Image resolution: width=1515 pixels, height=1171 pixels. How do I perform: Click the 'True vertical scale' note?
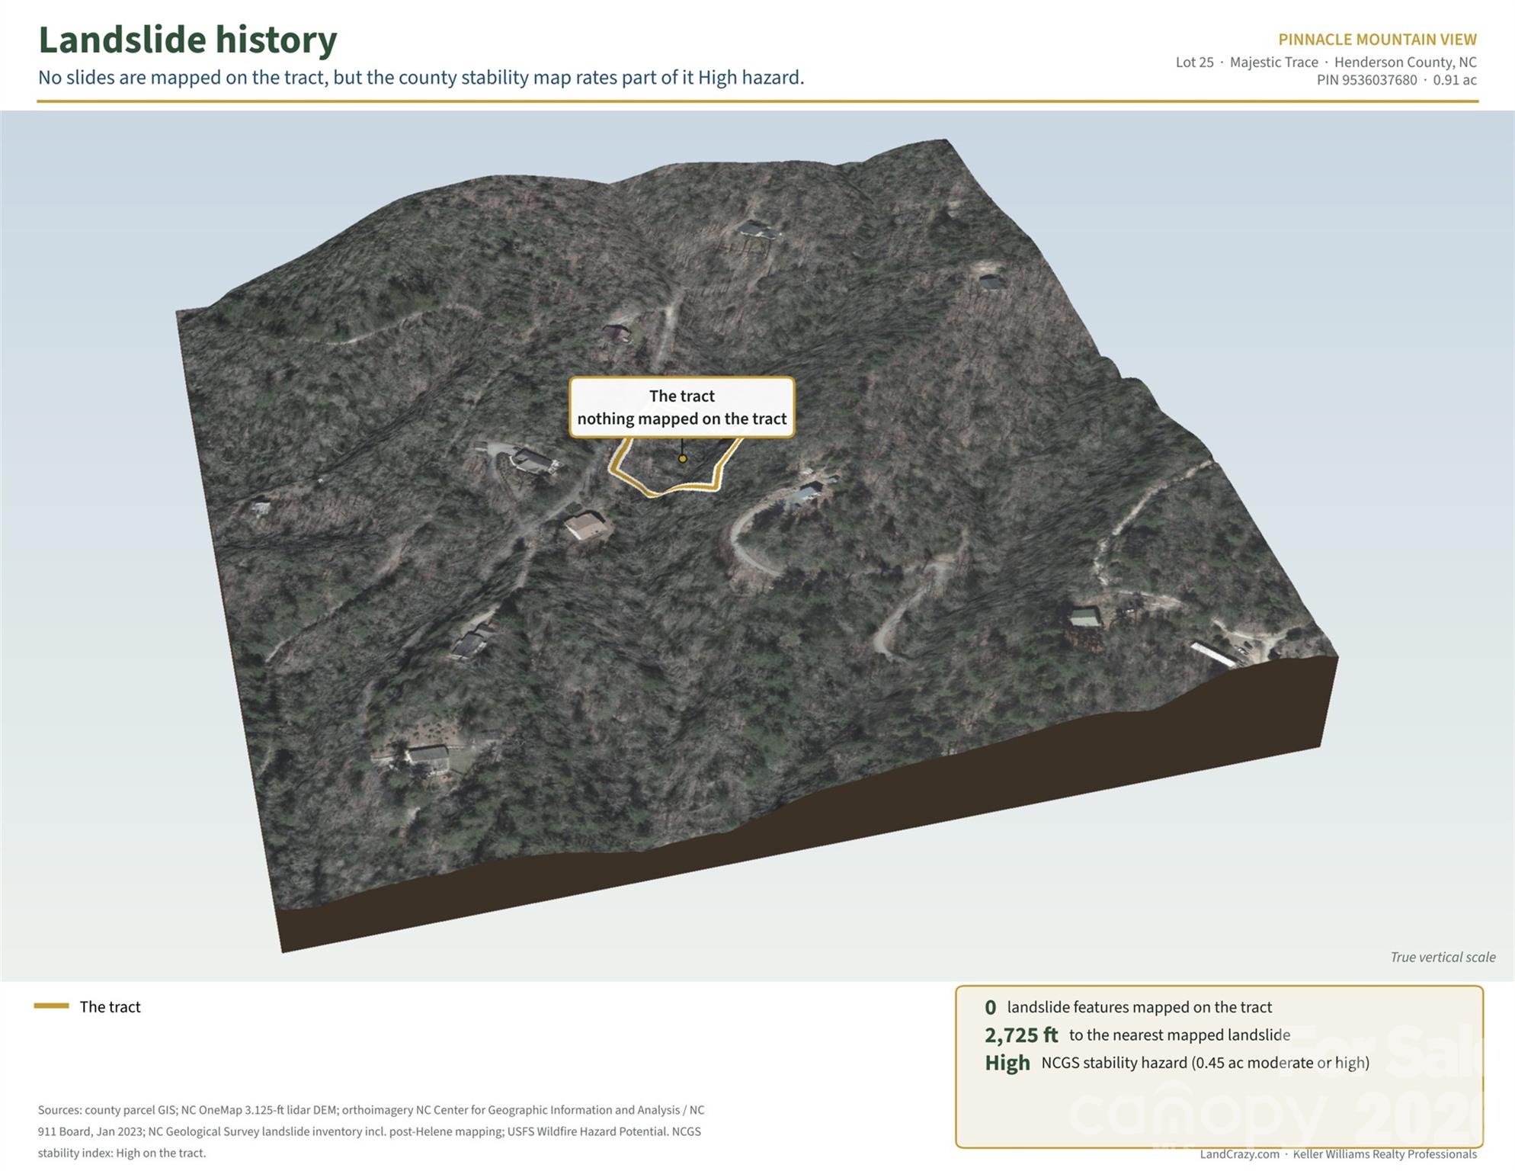click(1443, 958)
